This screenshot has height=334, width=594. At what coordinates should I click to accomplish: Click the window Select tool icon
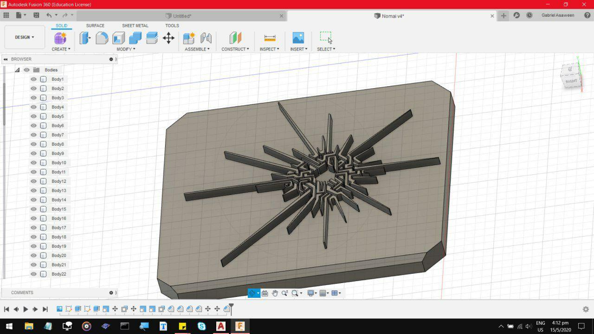pos(326,38)
